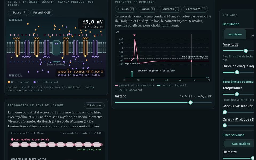Turn on sound with the Entendre button
The image size is (256, 160).
tap(195, 9)
